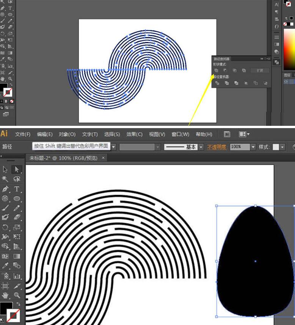Toggle layer visibility eye icon
This screenshot has width=295, height=325.
(x=286, y=81)
